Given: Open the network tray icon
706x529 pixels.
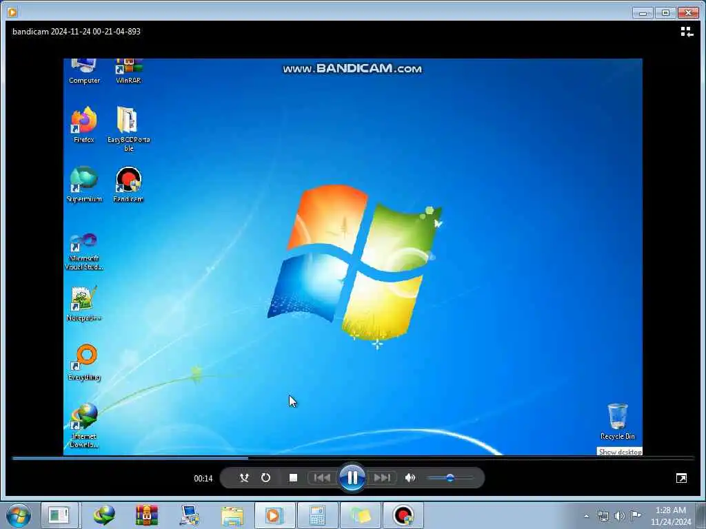Looking at the screenshot, I should (x=603, y=516).
